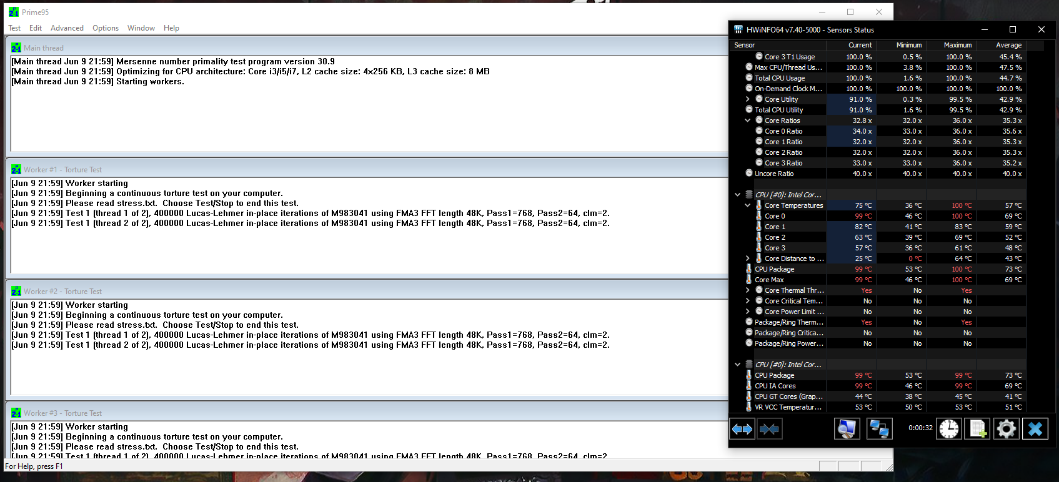Viewport: 1059px width, 482px height.
Task: Click the thermometer icon beside Core 2
Action: (x=759, y=237)
